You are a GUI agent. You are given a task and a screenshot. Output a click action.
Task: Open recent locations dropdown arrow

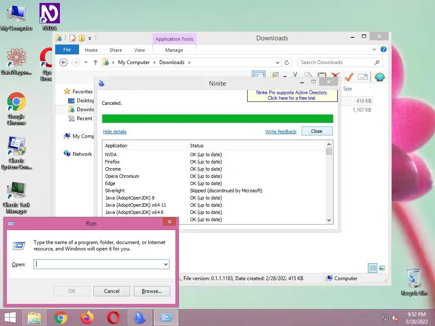tap(86, 62)
